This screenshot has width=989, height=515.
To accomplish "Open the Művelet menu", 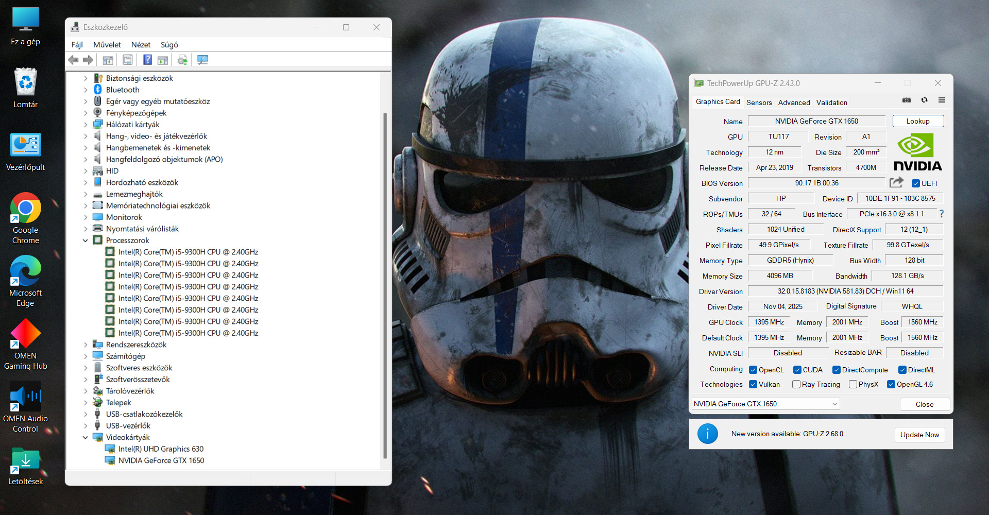I will [107, 45].
